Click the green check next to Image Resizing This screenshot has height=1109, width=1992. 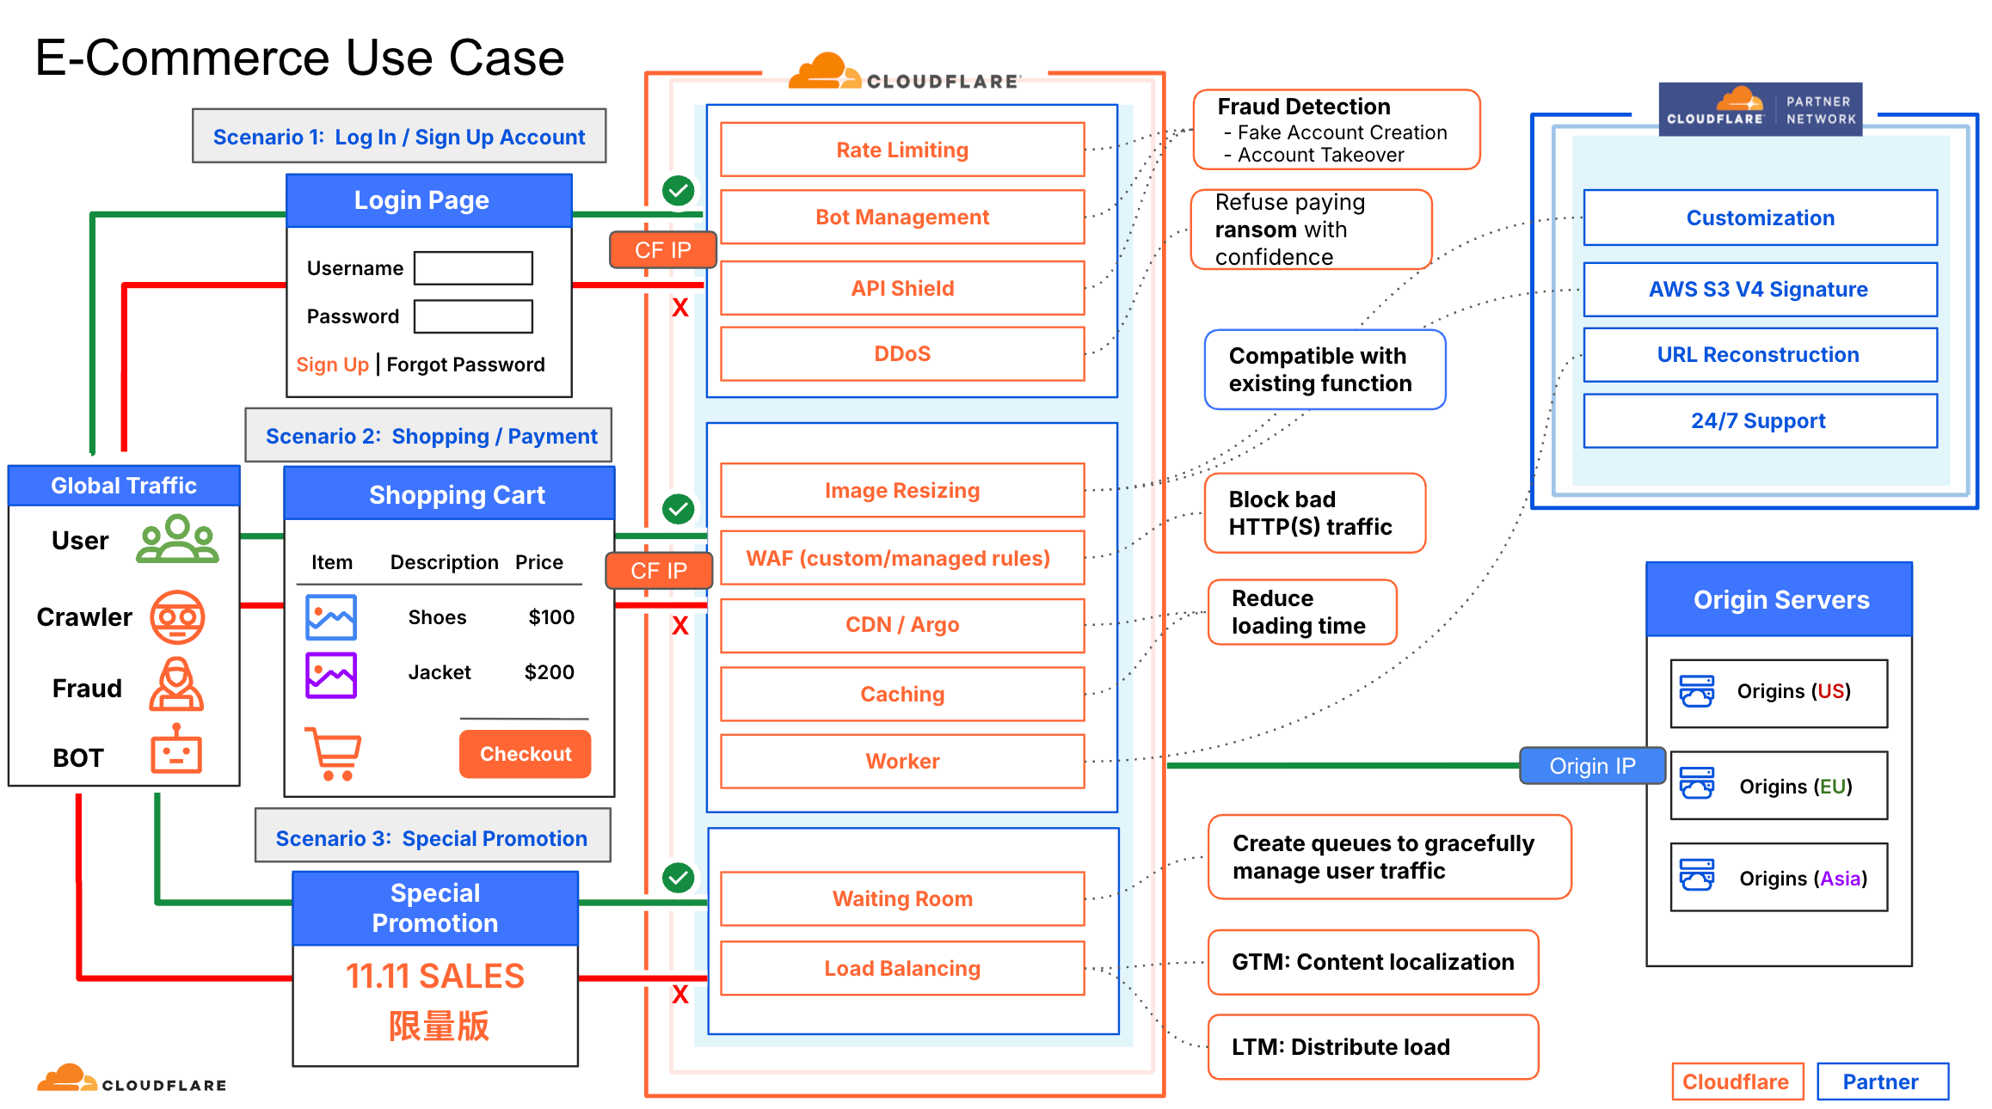[x=679, y=509]
